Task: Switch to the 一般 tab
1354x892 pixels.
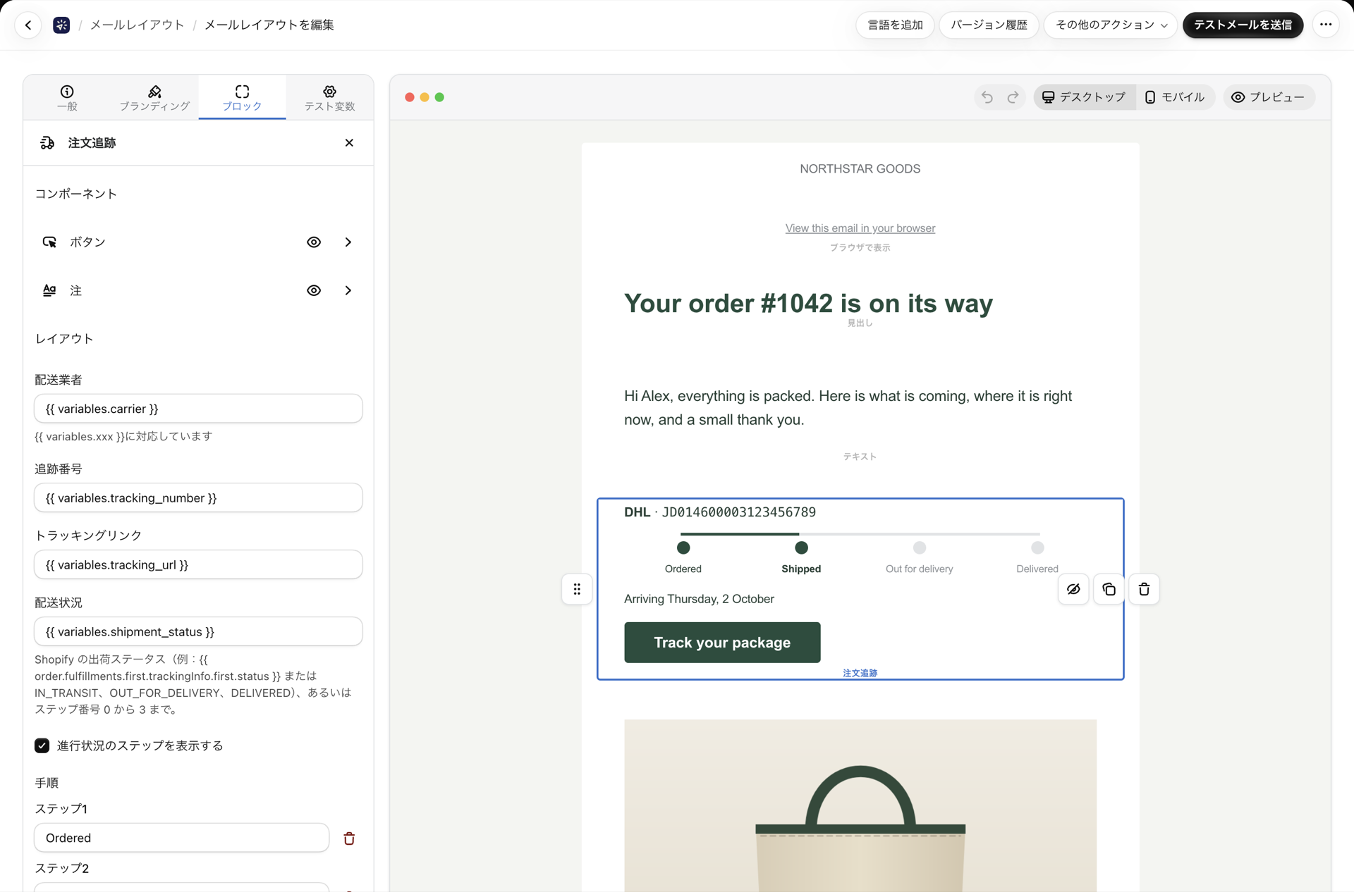Action: pos(67,97)
